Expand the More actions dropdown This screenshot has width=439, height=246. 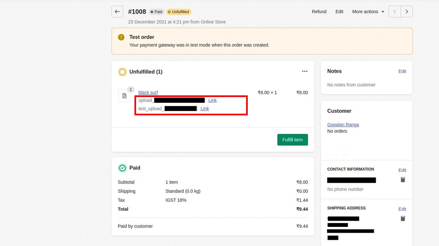[368, 12]
